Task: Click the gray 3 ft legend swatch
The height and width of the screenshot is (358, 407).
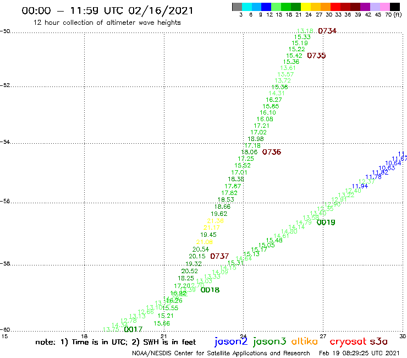Action: 237,7
